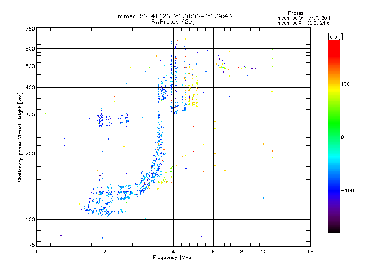Click the -100 tick label on colorbar
365x274 pixels.
[347, 190]
